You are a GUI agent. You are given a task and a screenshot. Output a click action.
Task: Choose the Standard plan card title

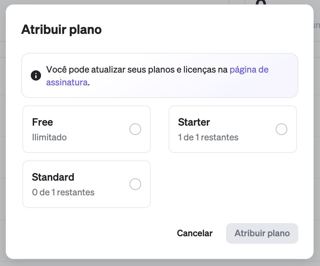coord(53,177)
